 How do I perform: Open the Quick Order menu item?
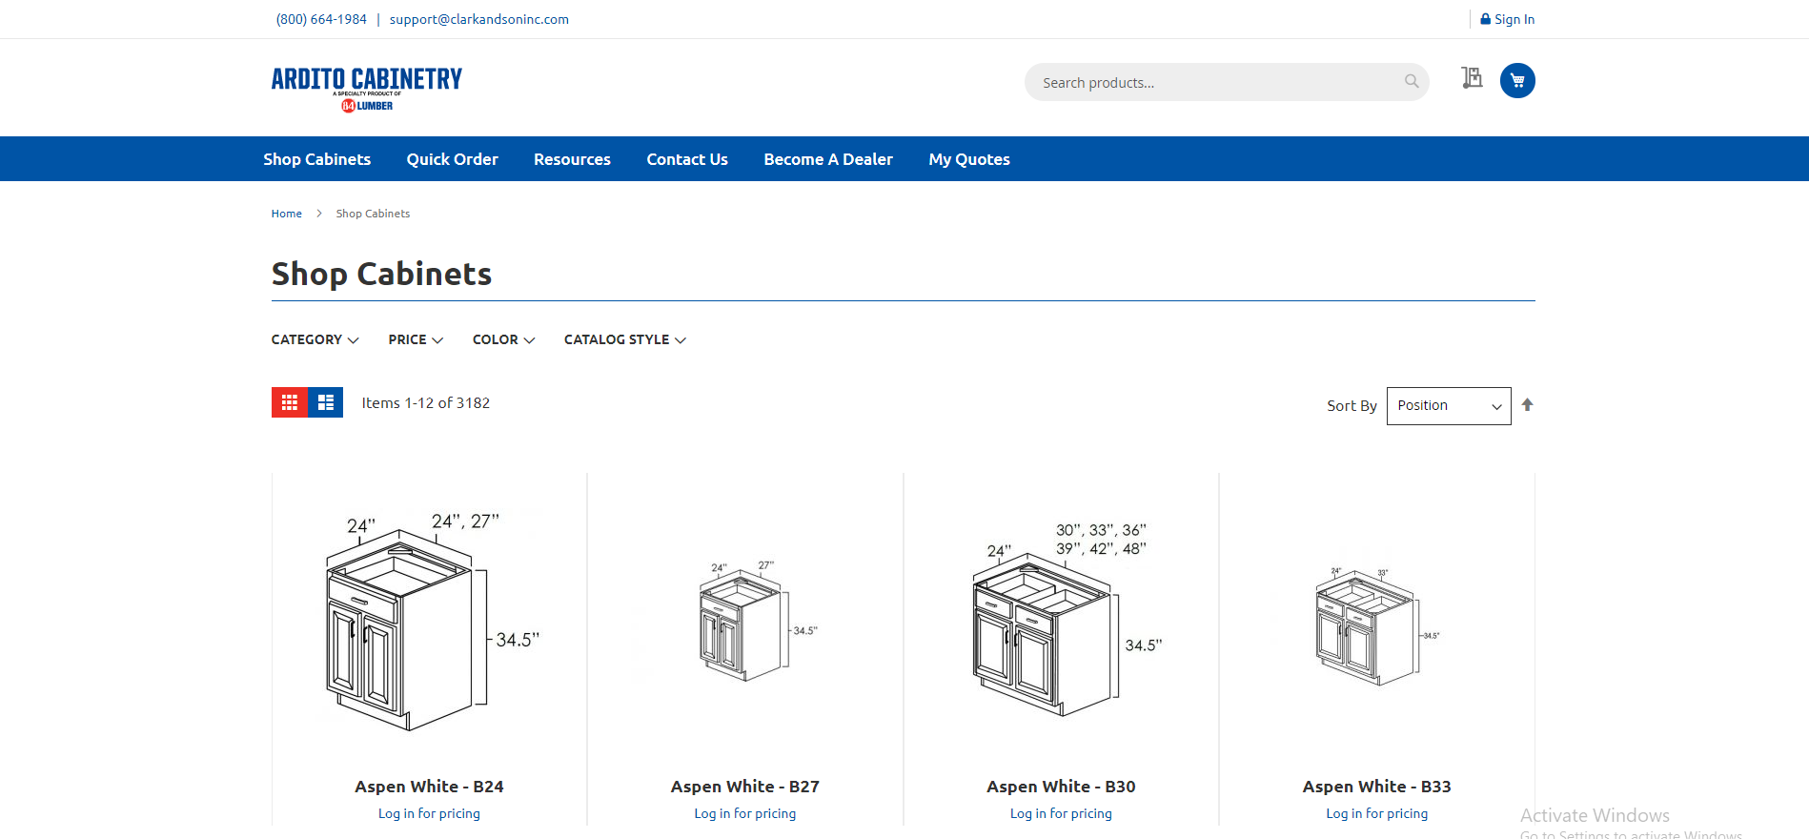[x=453, y=159]
